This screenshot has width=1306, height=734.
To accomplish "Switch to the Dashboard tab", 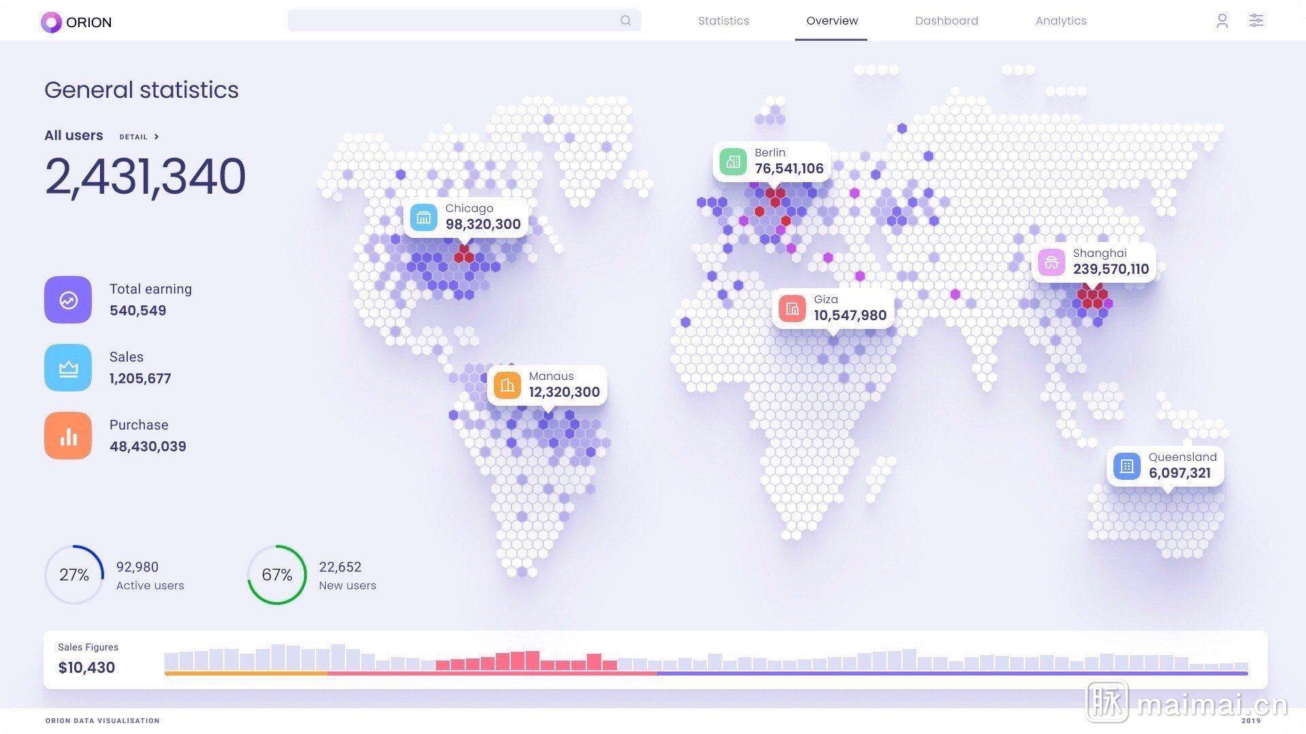I will tap(946, 21).
